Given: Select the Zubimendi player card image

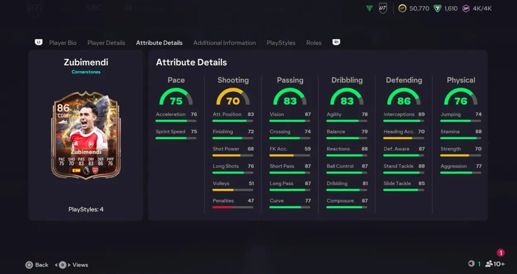Looking at the screenshot, I should (86, 135).
